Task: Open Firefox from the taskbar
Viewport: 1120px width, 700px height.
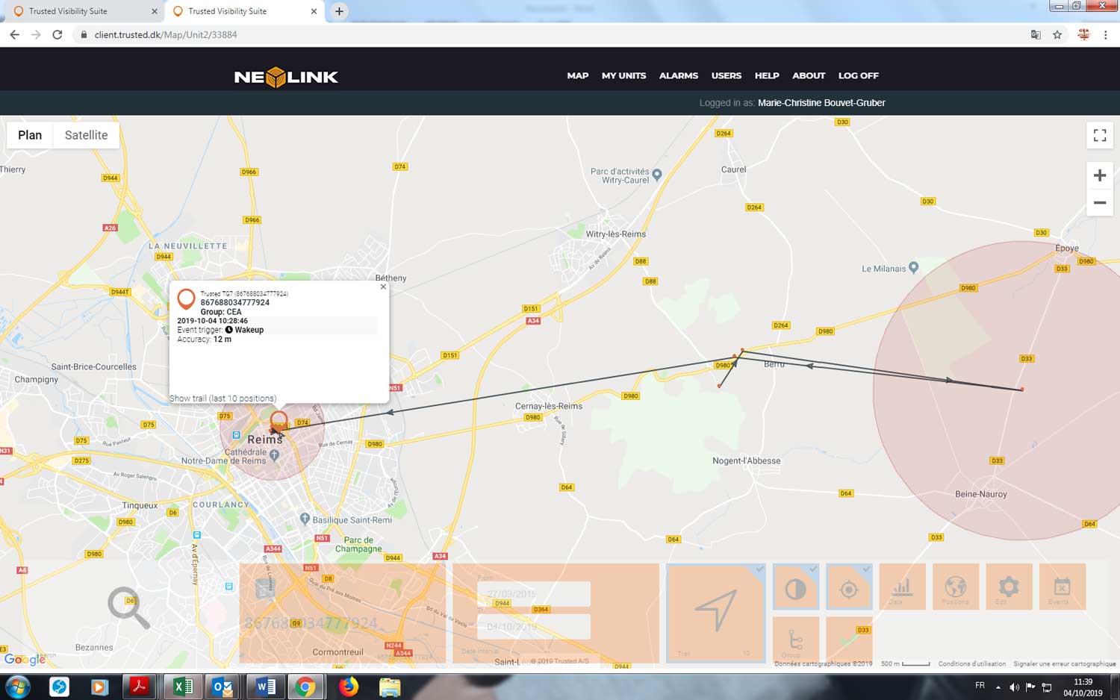Action: click(x=348, y=687)
